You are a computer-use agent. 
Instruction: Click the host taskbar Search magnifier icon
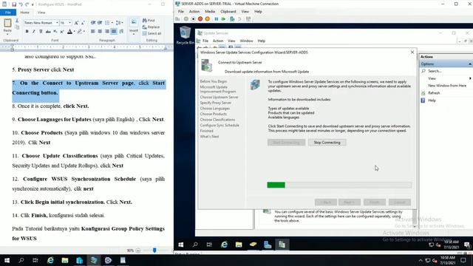[21, 260]
